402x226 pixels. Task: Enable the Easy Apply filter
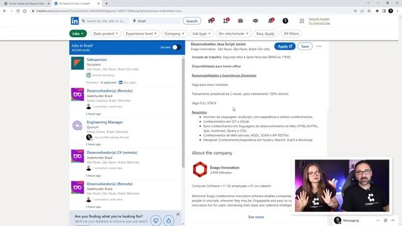point(265,33)
